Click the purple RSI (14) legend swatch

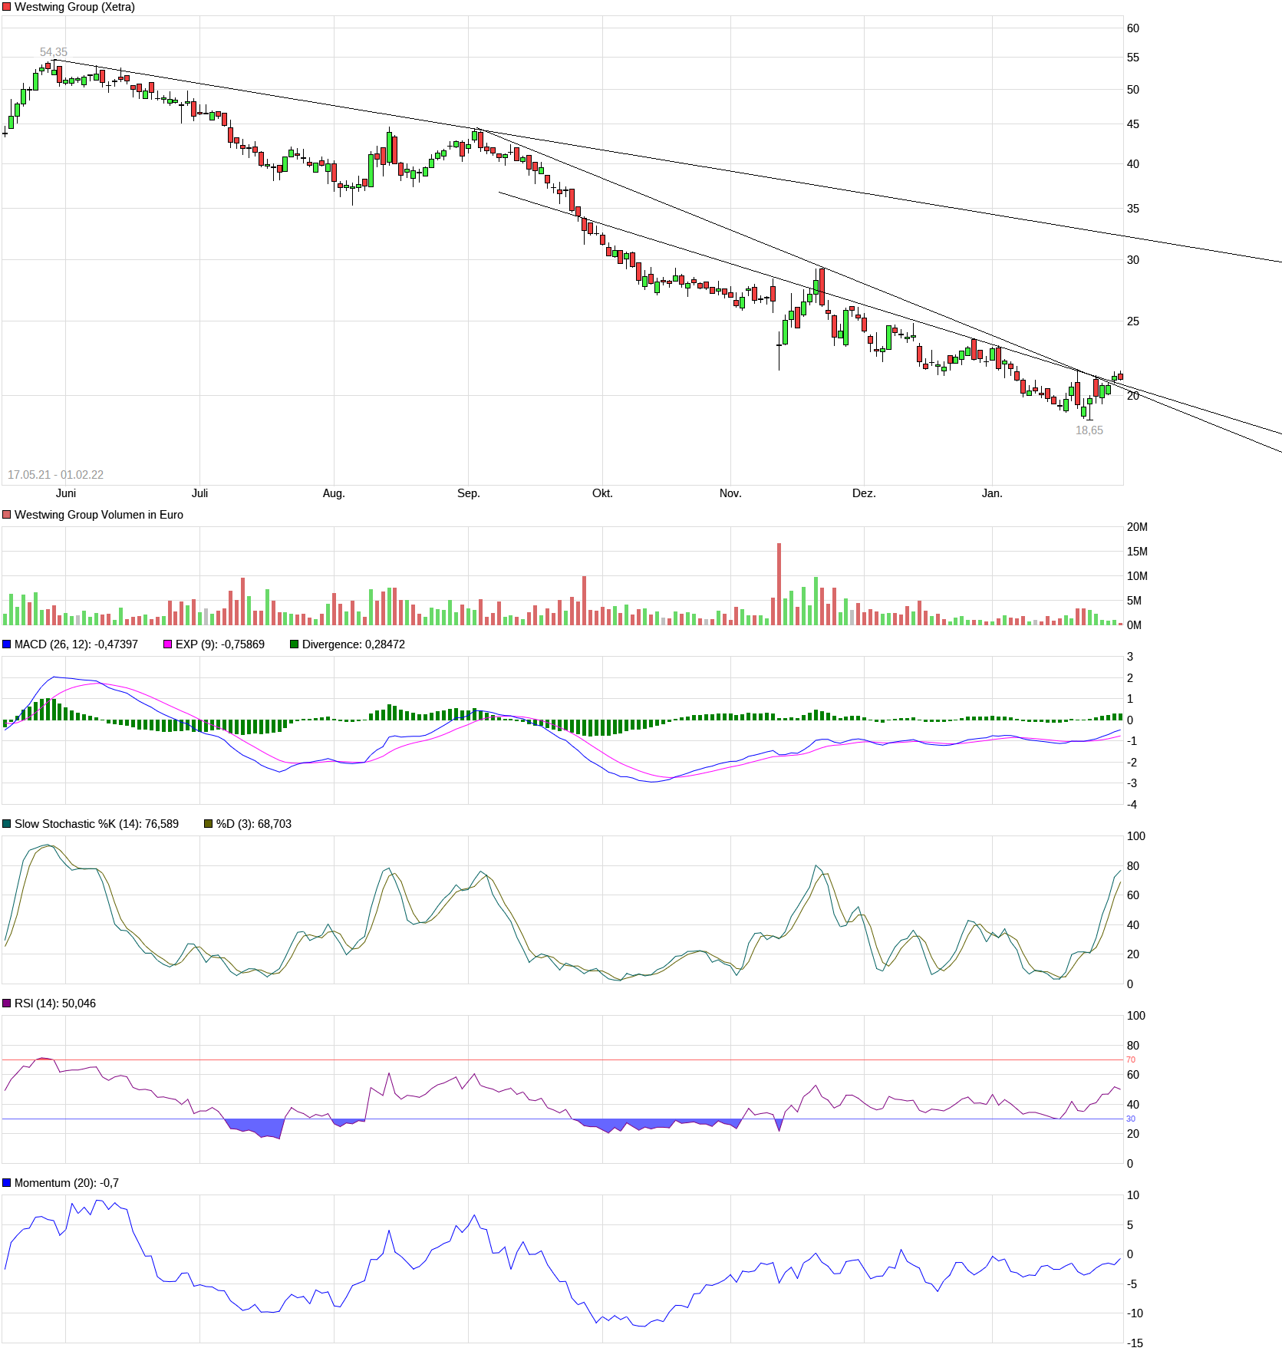(x=7, y=1003)
